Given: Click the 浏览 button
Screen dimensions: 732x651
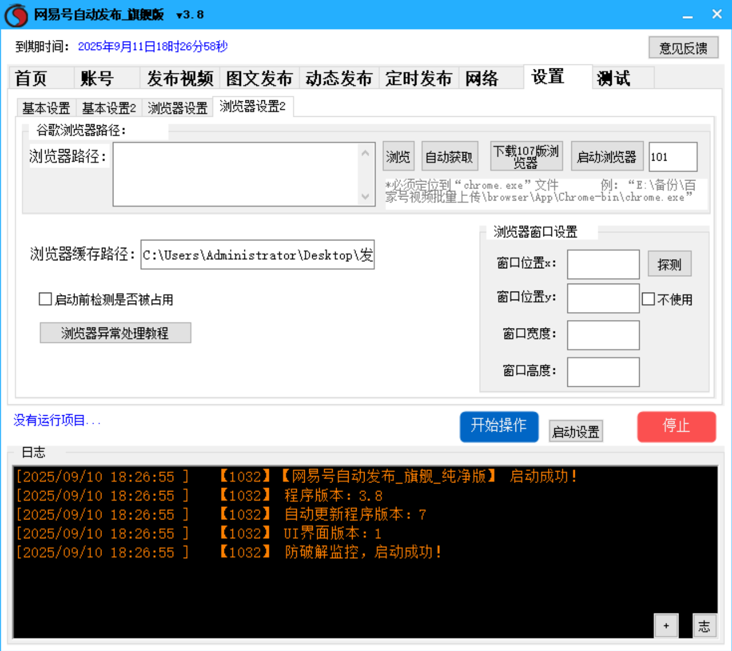Looking at the screenshot, I should [x=398, y=157].
